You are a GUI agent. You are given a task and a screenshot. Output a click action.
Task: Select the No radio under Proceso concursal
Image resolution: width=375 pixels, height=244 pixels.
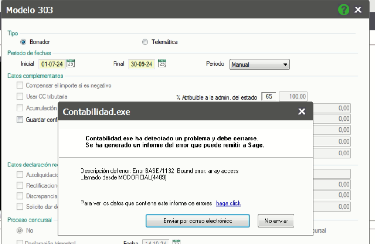point(20,230)
